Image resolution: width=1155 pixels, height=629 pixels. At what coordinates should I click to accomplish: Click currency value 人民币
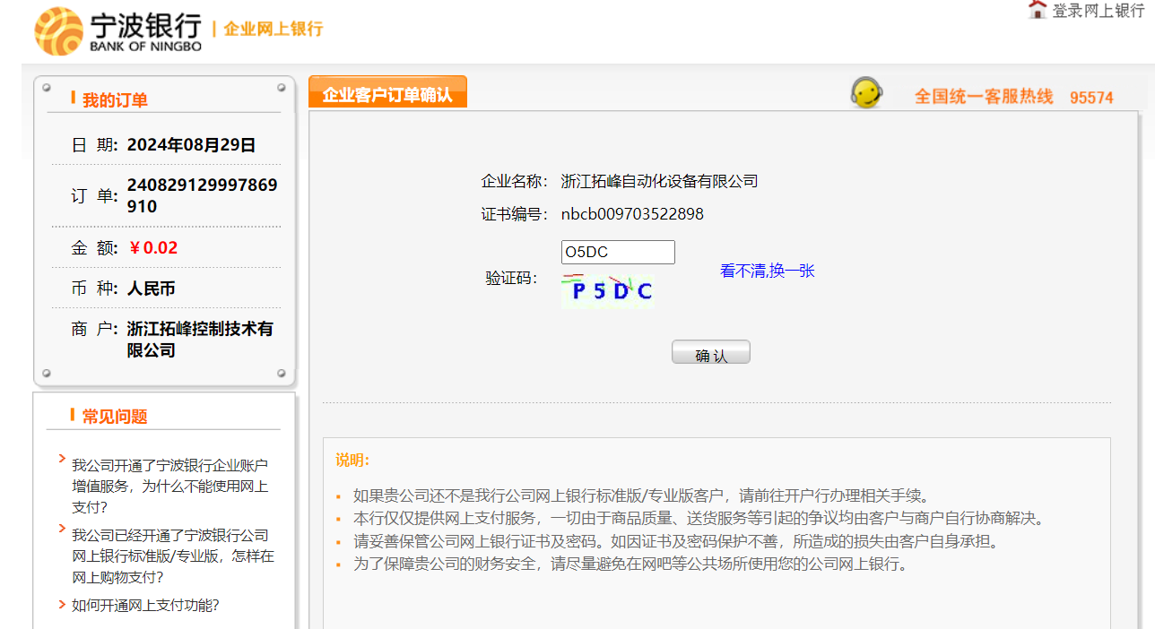(151, 289)
